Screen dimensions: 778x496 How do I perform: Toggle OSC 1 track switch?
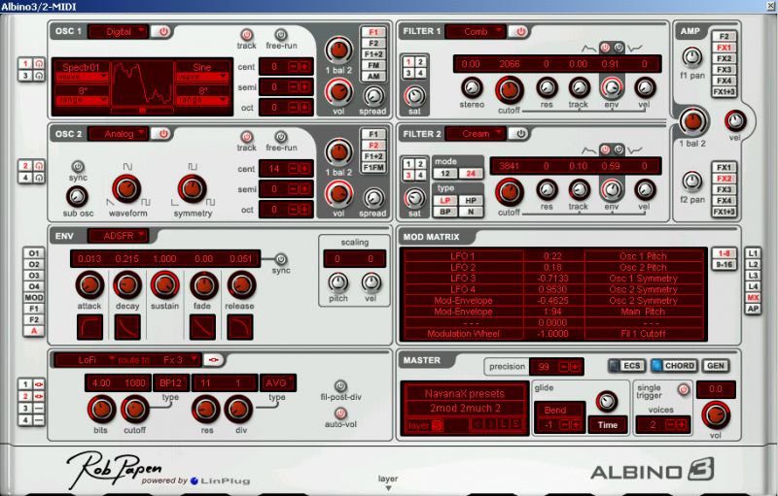click(x=247, y=35)
